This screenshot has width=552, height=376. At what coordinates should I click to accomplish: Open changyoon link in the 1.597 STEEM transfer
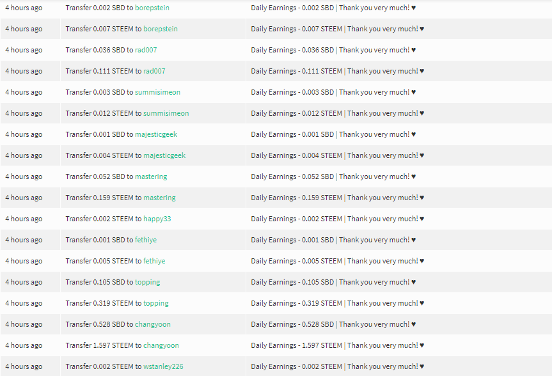161,346
